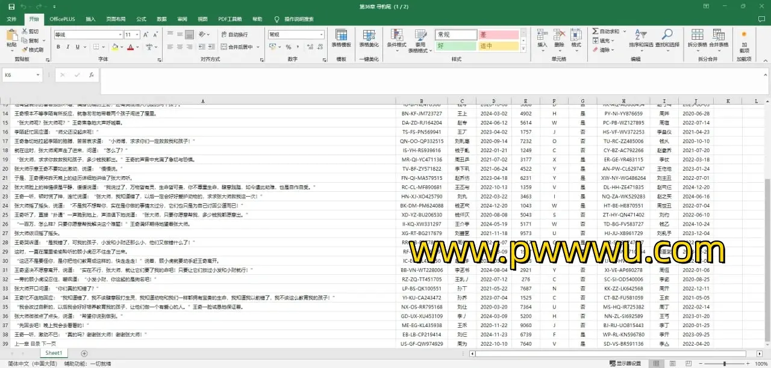Screen dimensions: 771x368
Task: Switch to the 插入 ribbon tab
Action: pyautogui.click(x=90, y=19)
